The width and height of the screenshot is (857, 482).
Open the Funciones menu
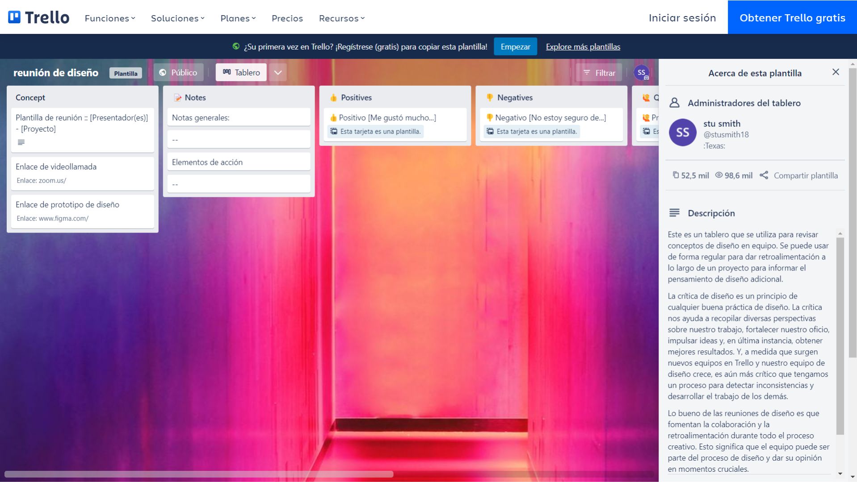110,18
